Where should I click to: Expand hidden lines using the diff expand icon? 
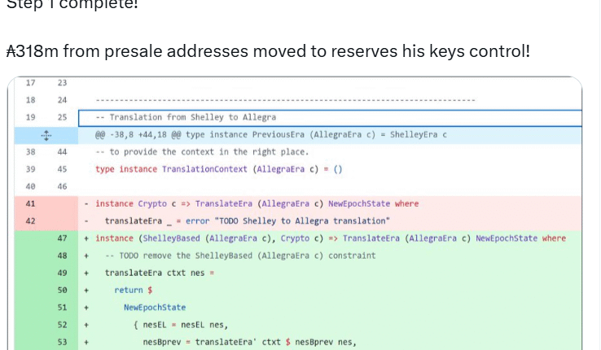click(x=46, y=134)
